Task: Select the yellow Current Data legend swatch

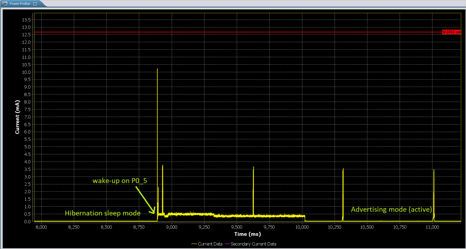Action: [194, 244]
